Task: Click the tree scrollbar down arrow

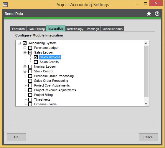Action: (146, 104)
